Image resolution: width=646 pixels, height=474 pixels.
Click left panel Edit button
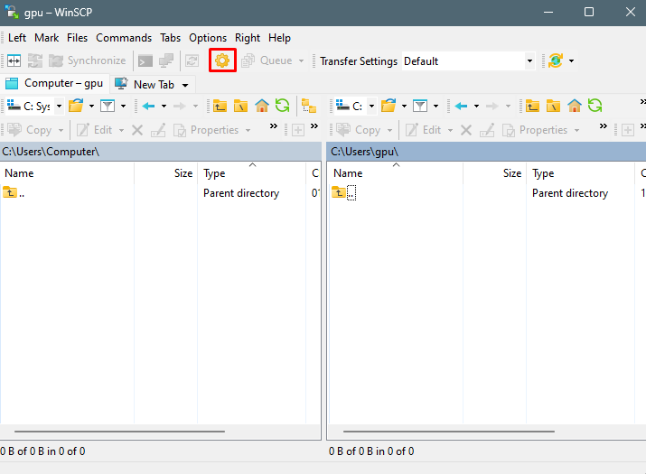[x=95, y=130]
